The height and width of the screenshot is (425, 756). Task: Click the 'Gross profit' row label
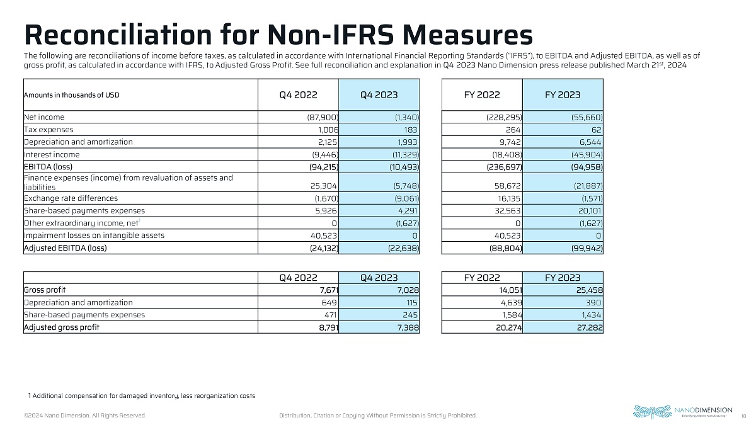(x=45, y=290)
